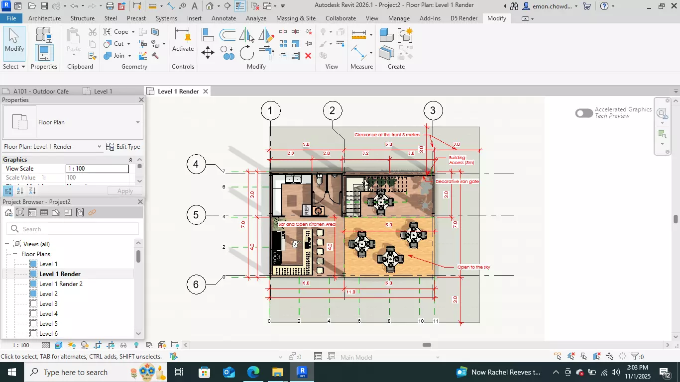Click the Project Browser search field
This screenshot has height=382, width=680.
point(73,229)
